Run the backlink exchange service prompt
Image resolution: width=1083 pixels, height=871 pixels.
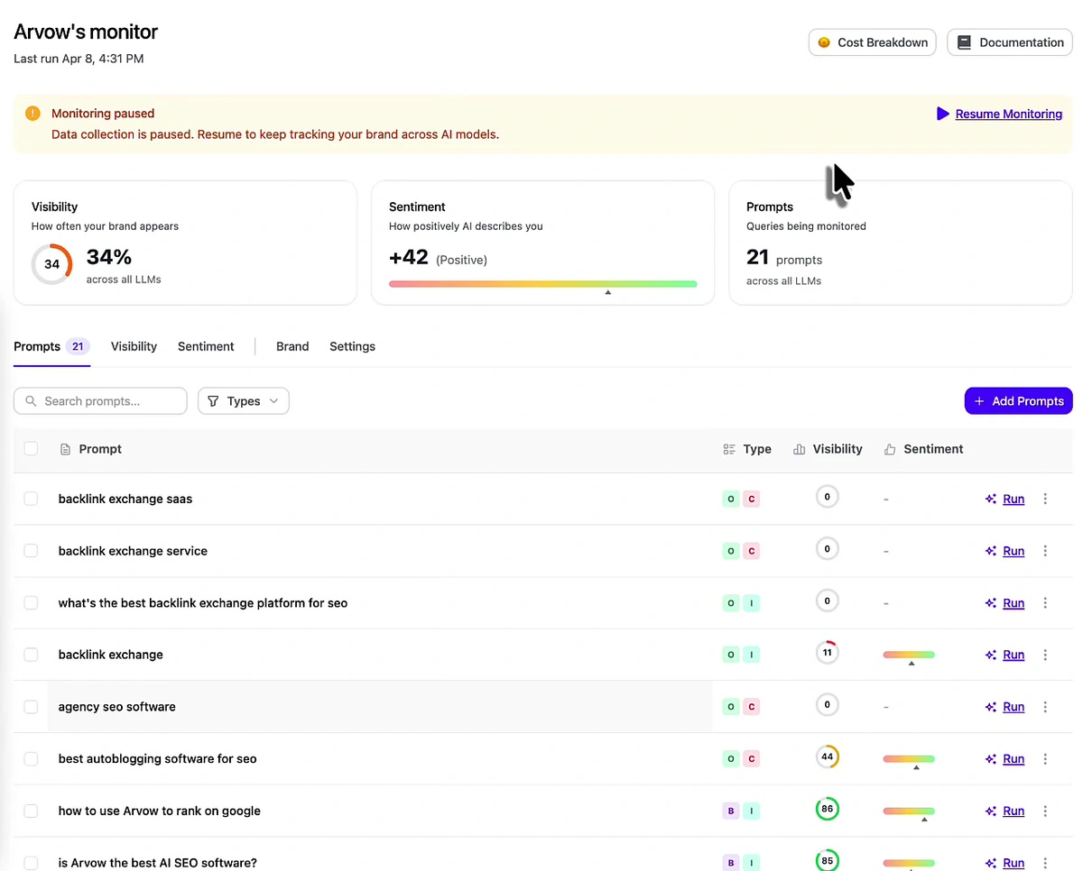1014,551
